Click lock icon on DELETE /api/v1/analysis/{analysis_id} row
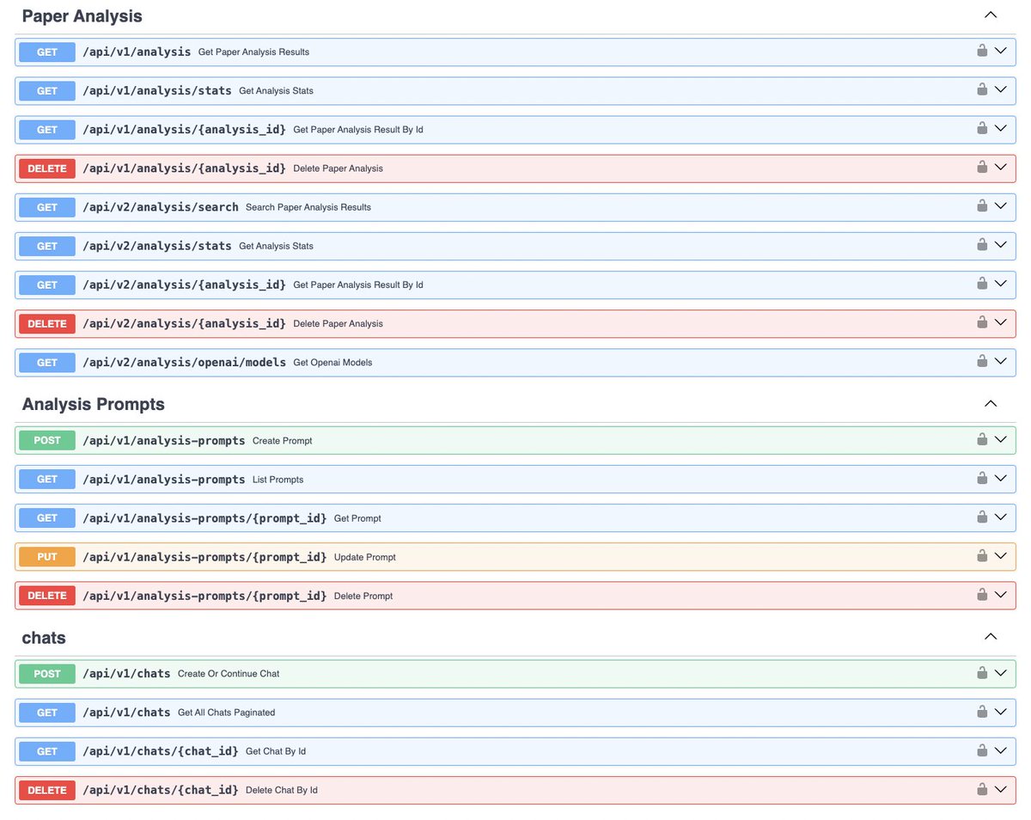Viewport: 1031px width, 820px height. point(982,167)
